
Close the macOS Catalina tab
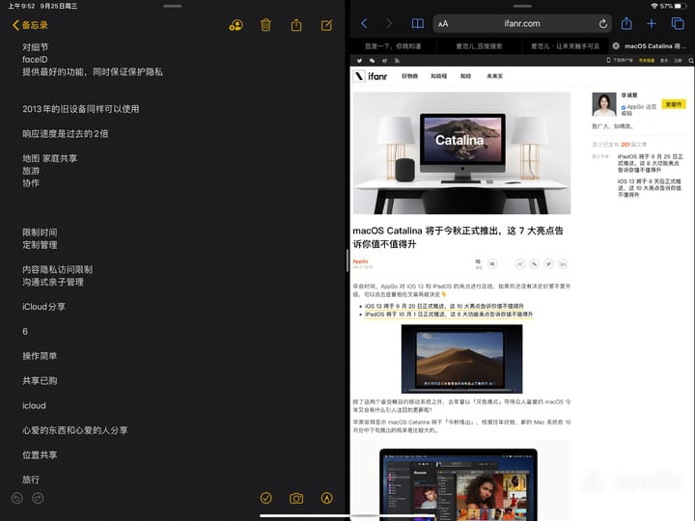[616, 46]
